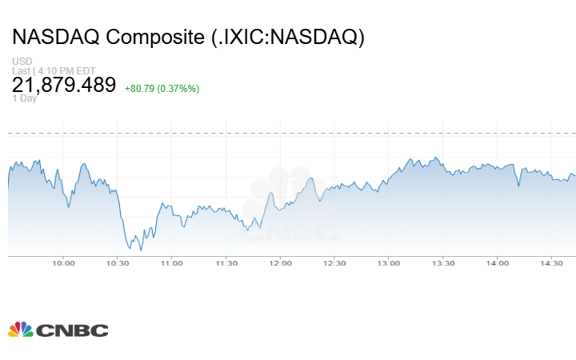
Task: Click the 11:30 time axis label
Action: 226,263
